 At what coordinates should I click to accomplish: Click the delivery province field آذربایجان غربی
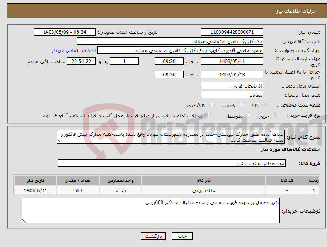coord(232,85)
